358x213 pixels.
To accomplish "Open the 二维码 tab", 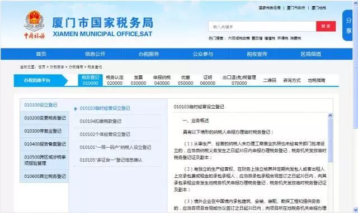I will 270,80.
